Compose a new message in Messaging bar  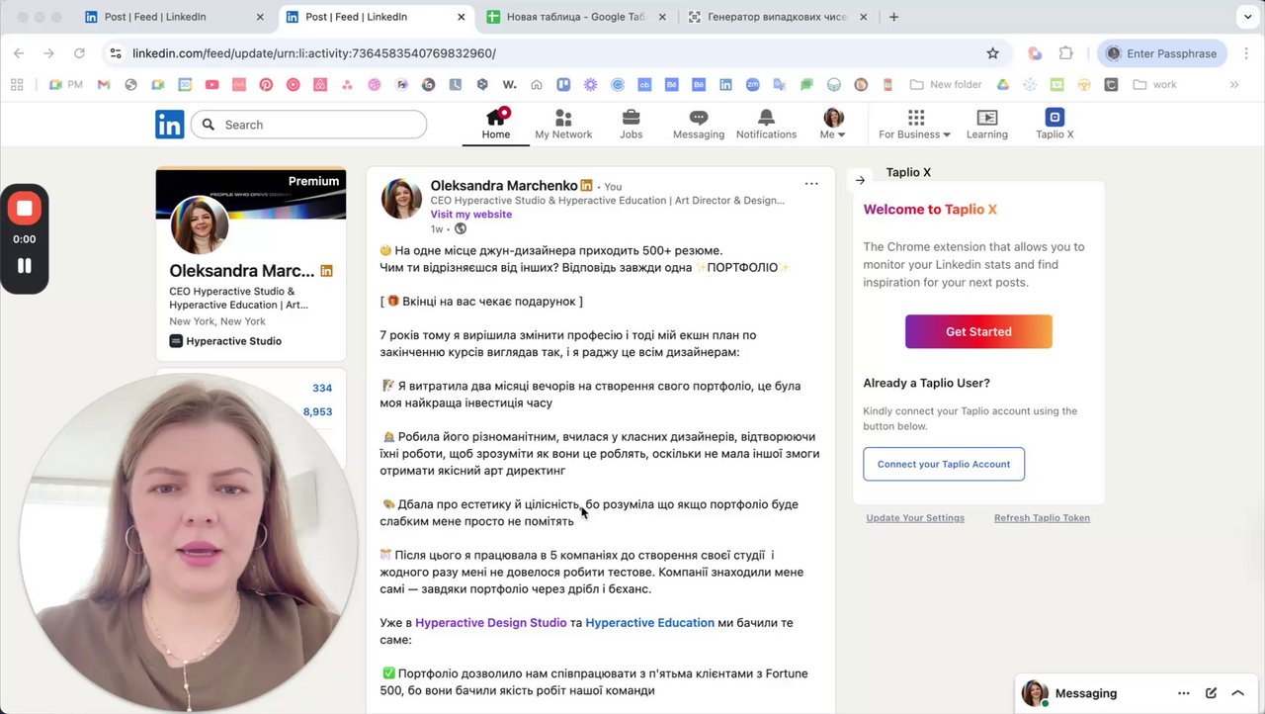(1211, 693)
